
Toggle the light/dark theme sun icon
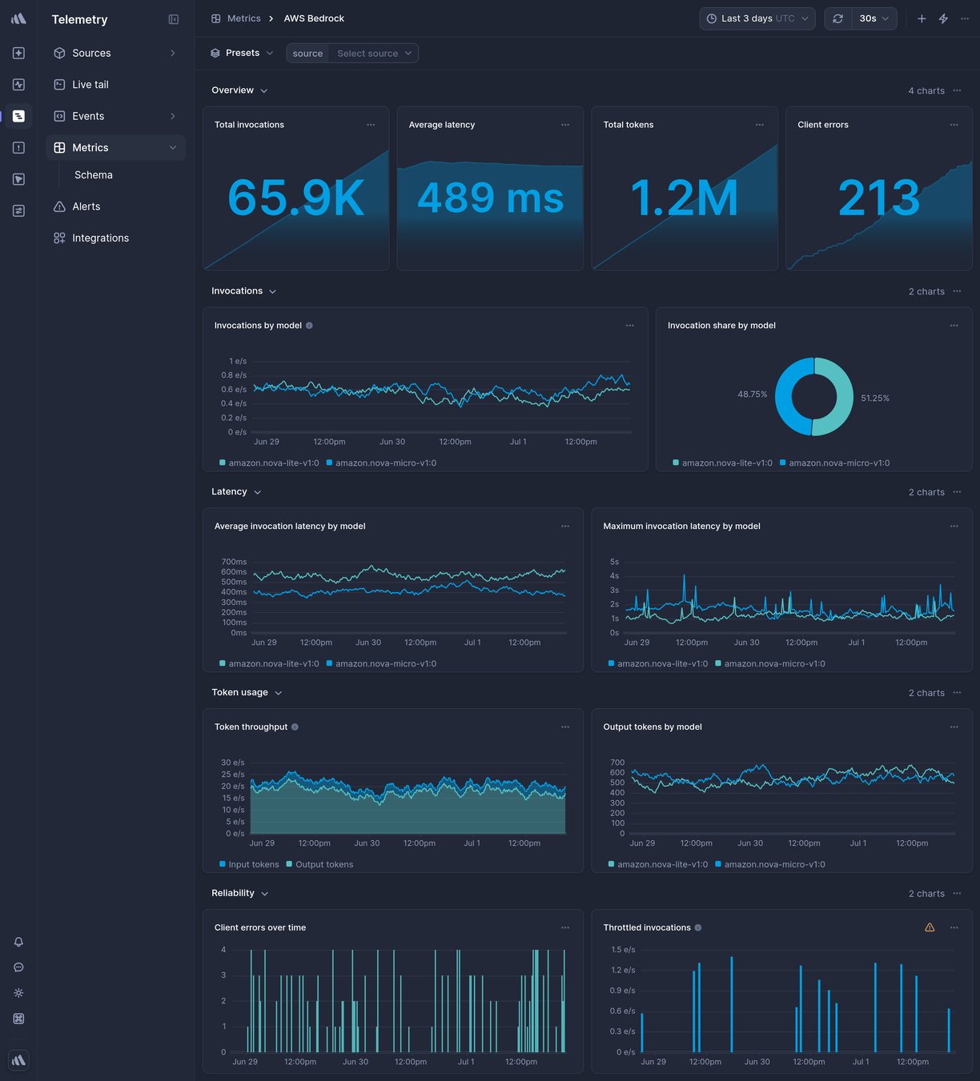18,993
